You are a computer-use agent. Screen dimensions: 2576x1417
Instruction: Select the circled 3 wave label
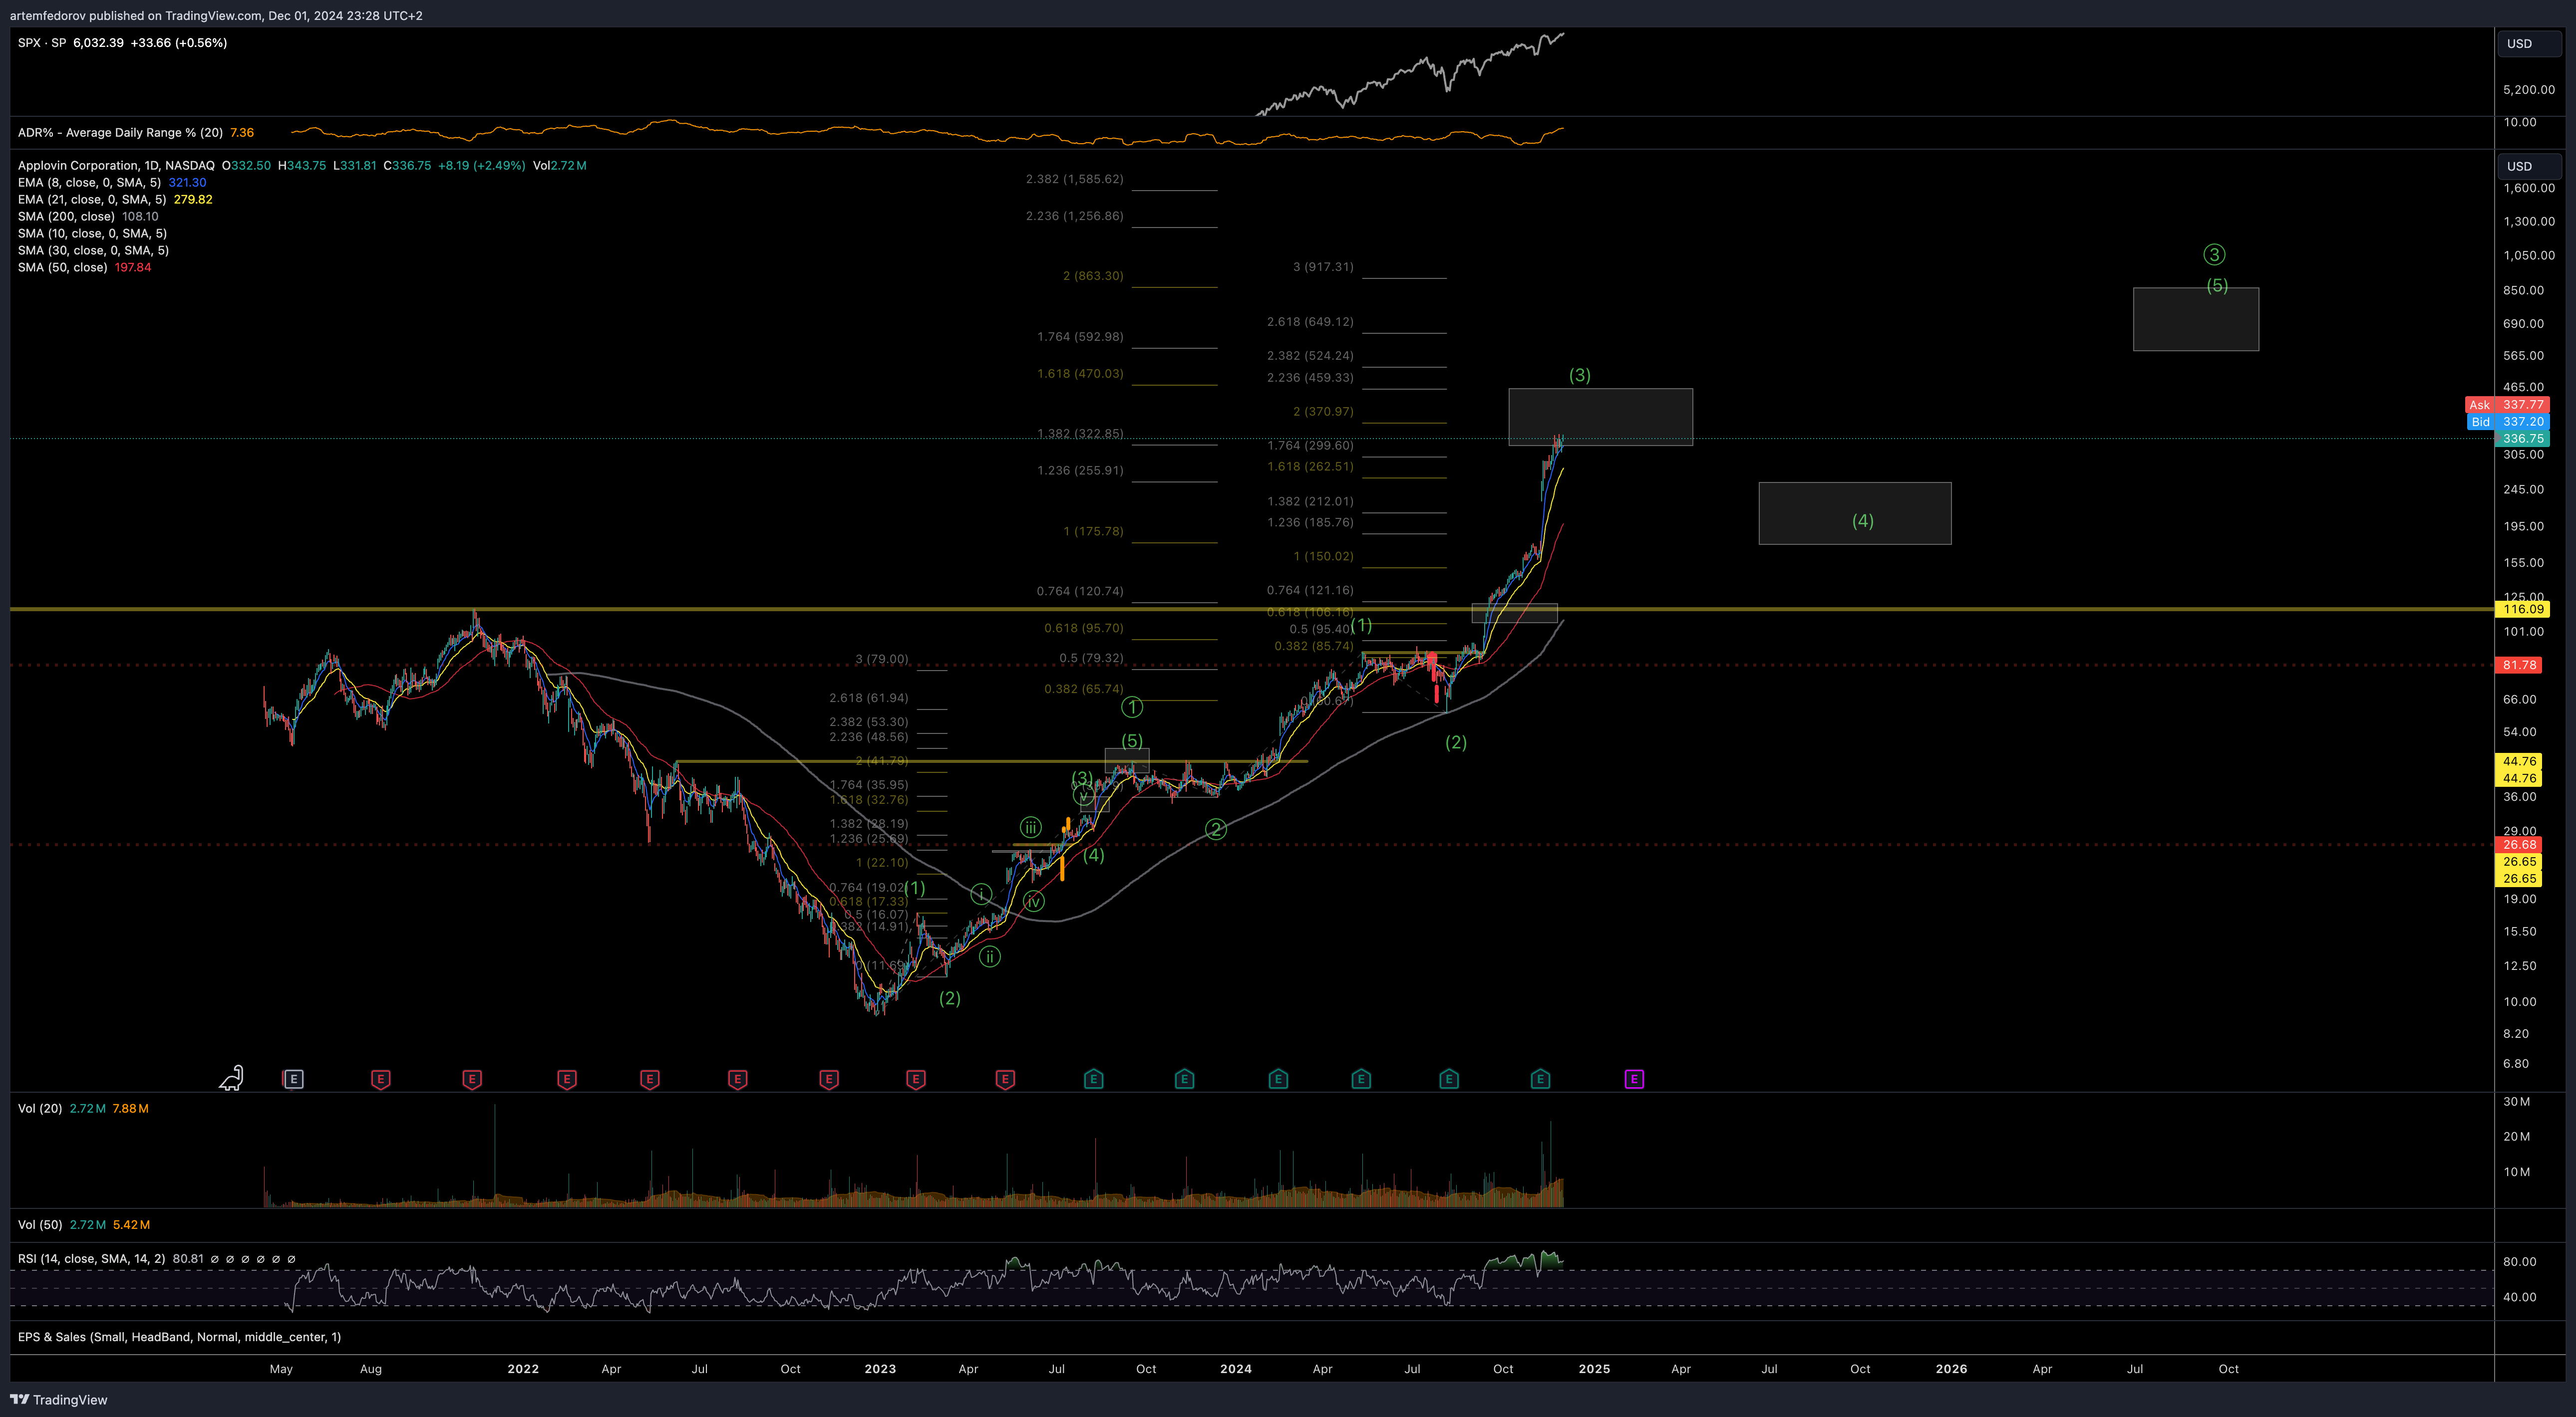(2215, 255)
